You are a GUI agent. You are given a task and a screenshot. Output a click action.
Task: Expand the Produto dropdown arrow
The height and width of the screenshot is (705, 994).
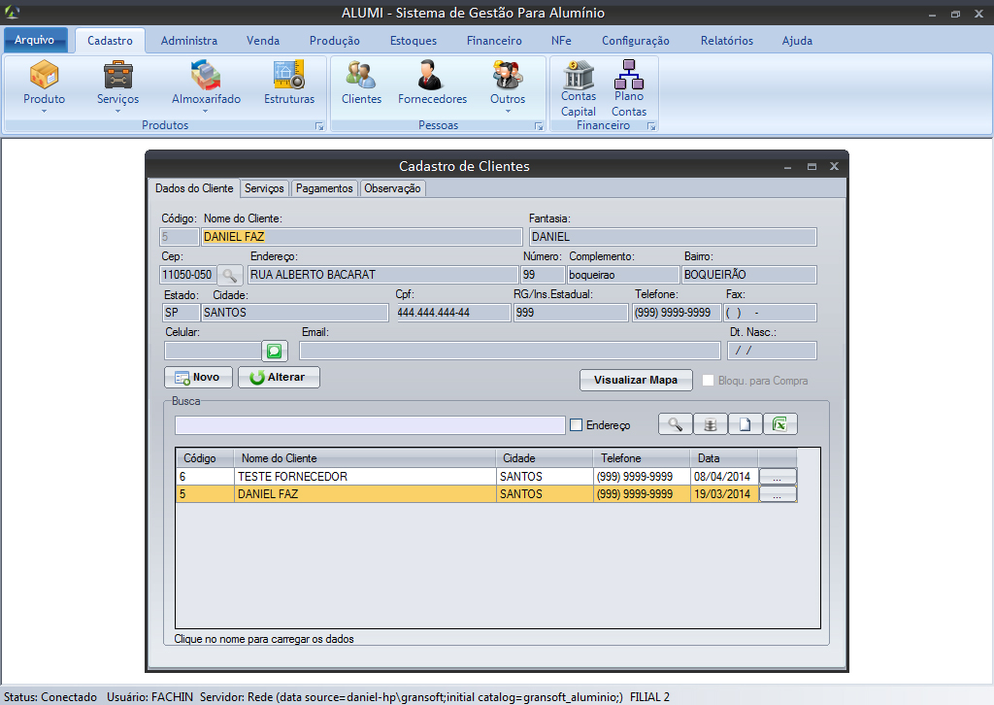point(44,112)
